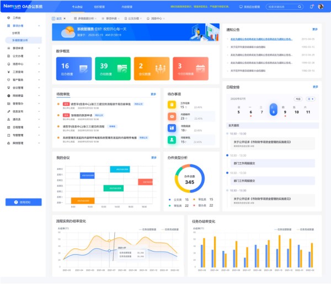Screen dimensions: 331x284
Task: Toggle 审批类 legend in donut chart
Action: point(203,200)
